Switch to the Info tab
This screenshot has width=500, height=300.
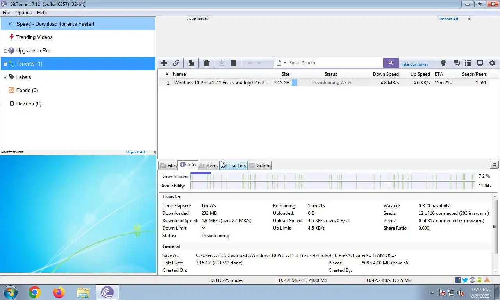point(188,165)
